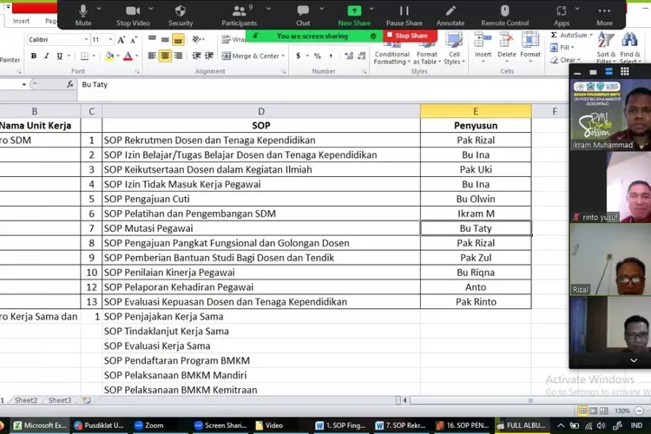Open the Insert ribbon tab

(21, 21)
